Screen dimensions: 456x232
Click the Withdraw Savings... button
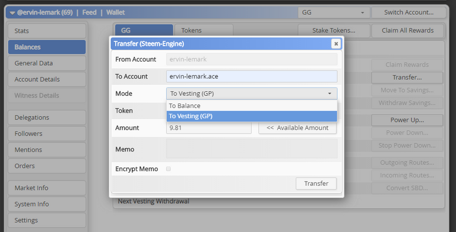coord(407,103)
